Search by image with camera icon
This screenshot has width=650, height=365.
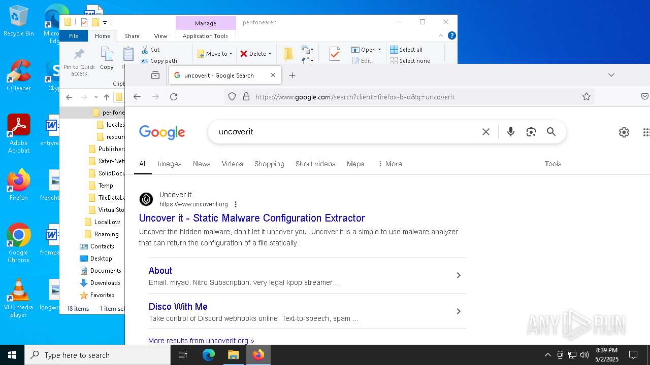coord(531,132)
